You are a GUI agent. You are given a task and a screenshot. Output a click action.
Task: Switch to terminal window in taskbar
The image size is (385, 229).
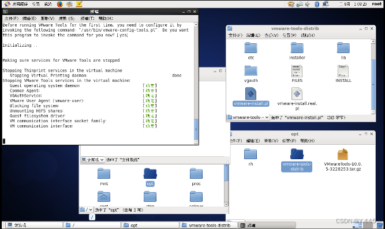[x=267, y=225]
